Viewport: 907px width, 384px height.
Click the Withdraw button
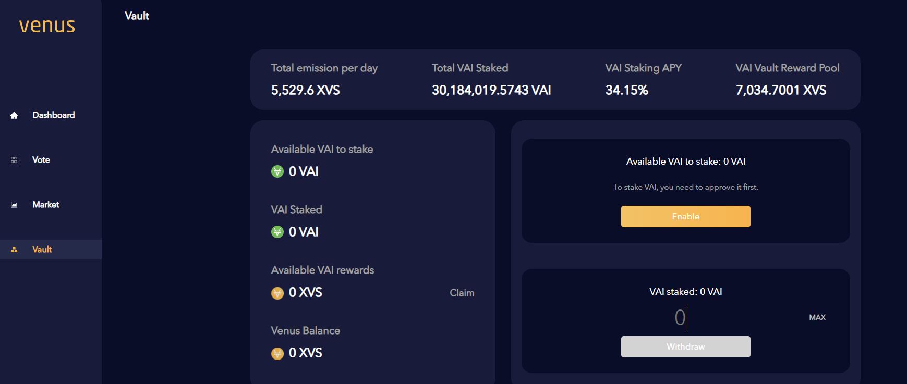(x=685, y=346)
